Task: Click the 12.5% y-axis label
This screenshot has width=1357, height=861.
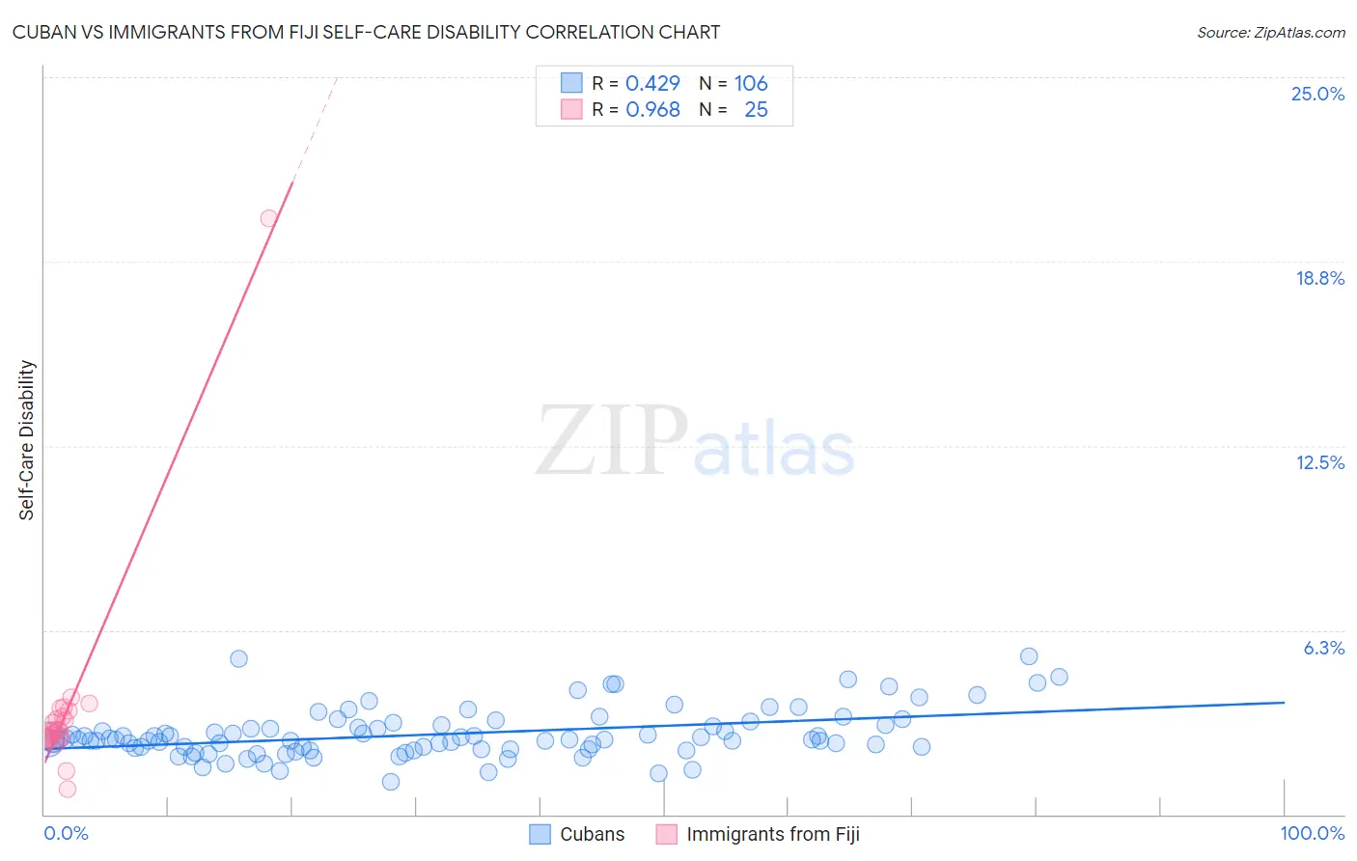Action: point(1319,462)
